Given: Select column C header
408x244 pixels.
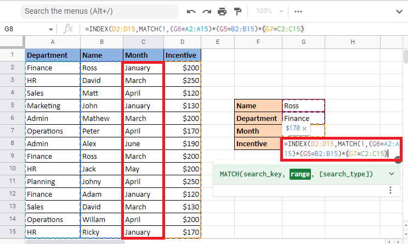Looking at the screenshot, I should click(x=143, y=42).
